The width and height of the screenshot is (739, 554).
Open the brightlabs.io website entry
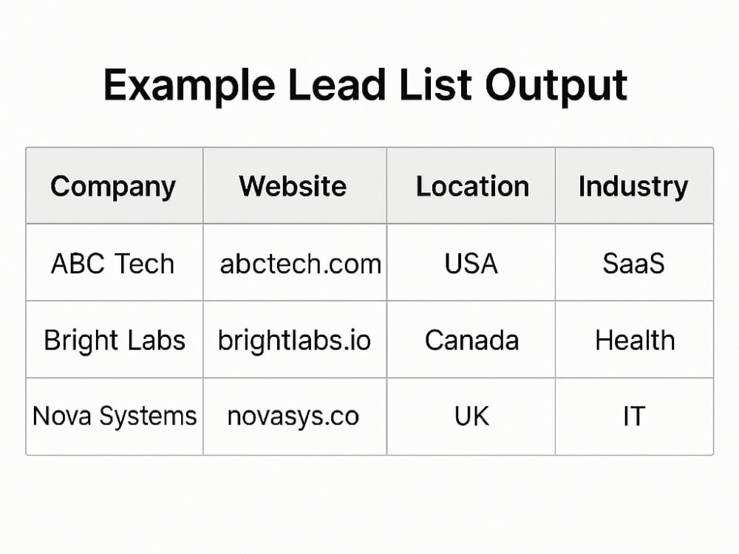coord(294,340)
